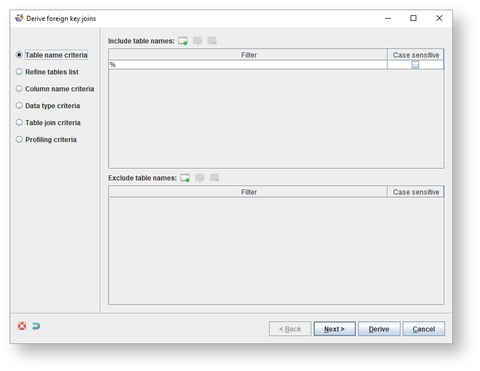480x371 pixels.
Task: Click remove icon for include table names
Action: pos(212,41)
